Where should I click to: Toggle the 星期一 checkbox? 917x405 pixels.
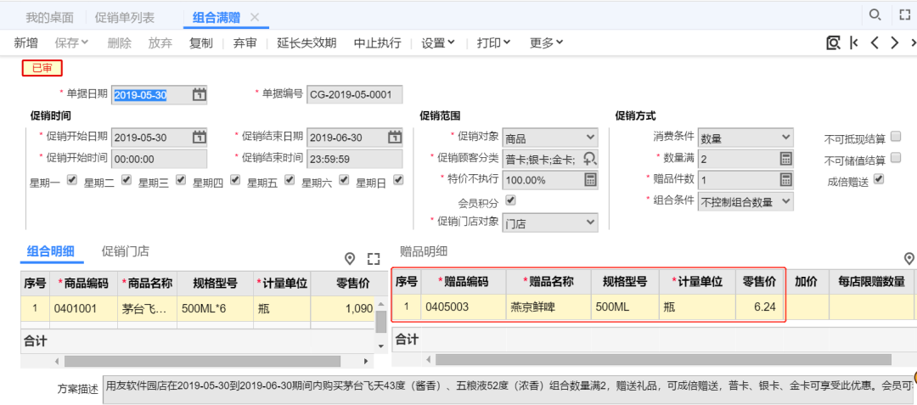[x=72, y=180]
